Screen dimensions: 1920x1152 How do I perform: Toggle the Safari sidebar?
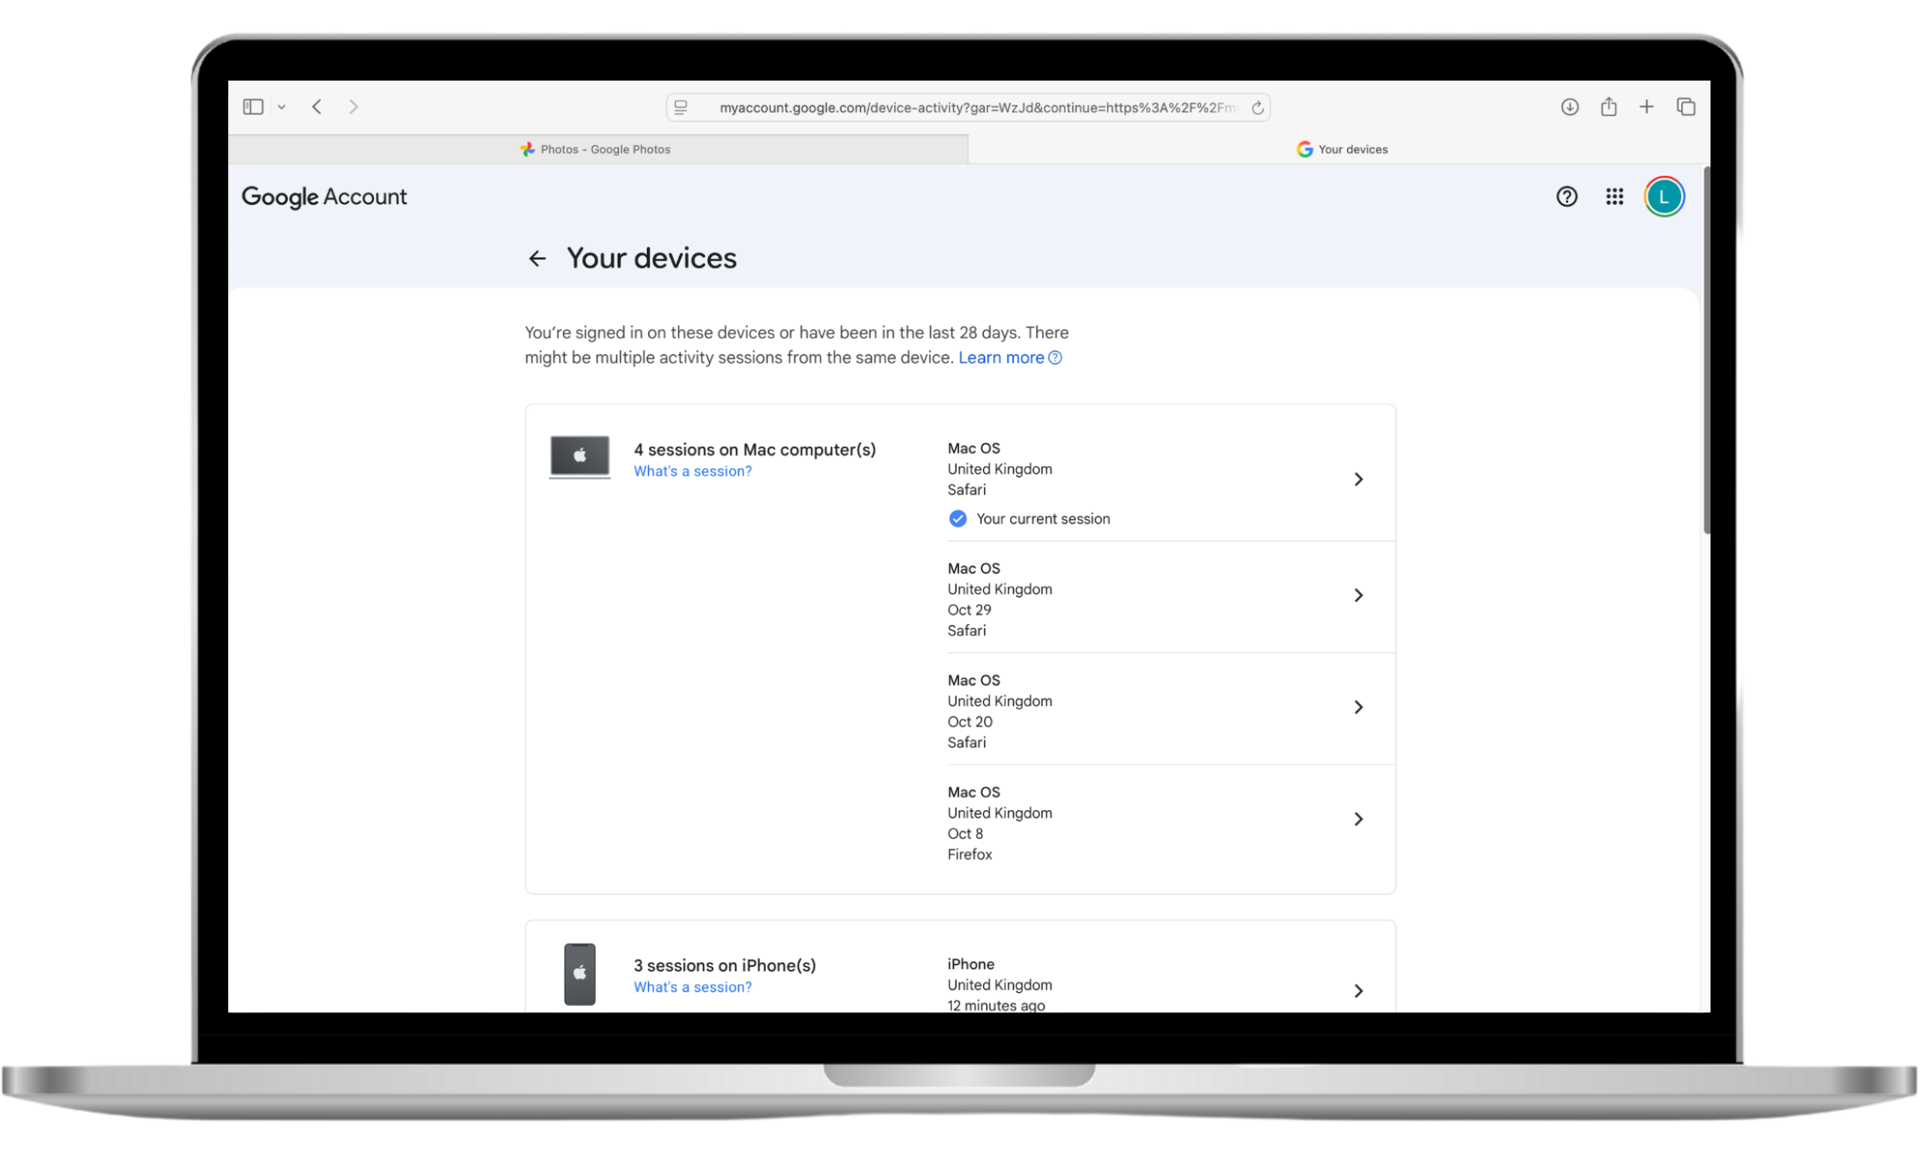pos(253,106)
